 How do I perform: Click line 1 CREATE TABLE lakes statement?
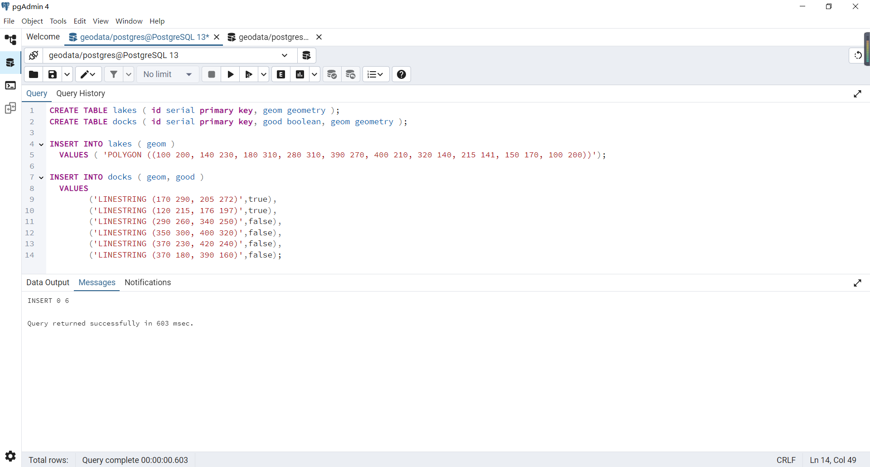pyautogui.click(x=194, y=111)
